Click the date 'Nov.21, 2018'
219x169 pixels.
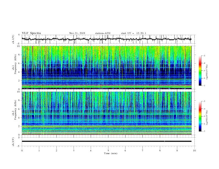[77, 33]
